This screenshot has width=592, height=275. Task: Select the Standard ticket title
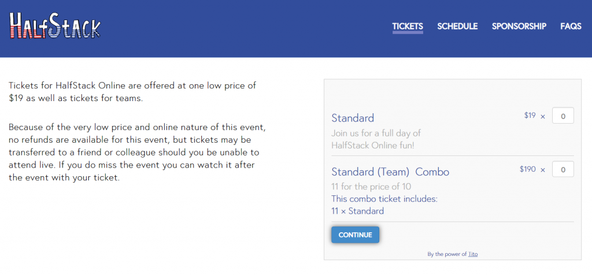[353, 118]
